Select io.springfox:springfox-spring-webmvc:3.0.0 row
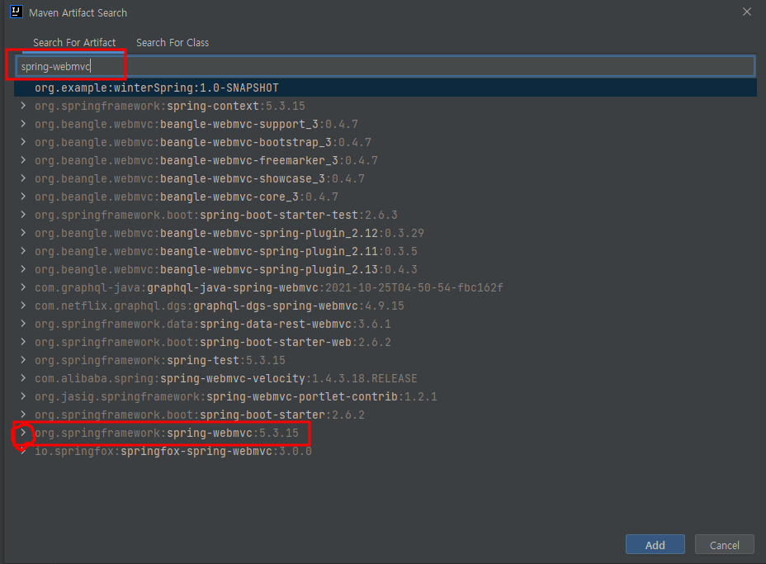Image resolution: width=766 pixels, height=564 pixels. pyautogui.click(x=385, y=451)
